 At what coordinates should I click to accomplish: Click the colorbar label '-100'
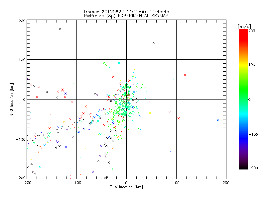(253, 135)
